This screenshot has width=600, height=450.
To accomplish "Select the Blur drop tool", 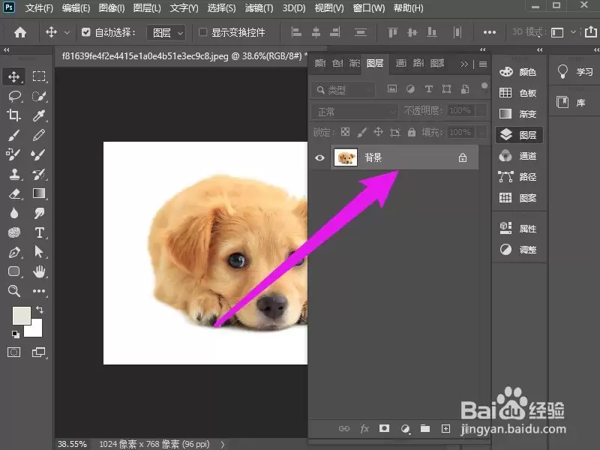I will 14,213.
